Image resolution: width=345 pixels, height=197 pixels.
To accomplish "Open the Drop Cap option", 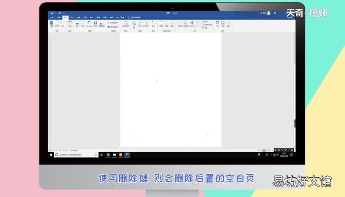I will (x=198, y=24).
